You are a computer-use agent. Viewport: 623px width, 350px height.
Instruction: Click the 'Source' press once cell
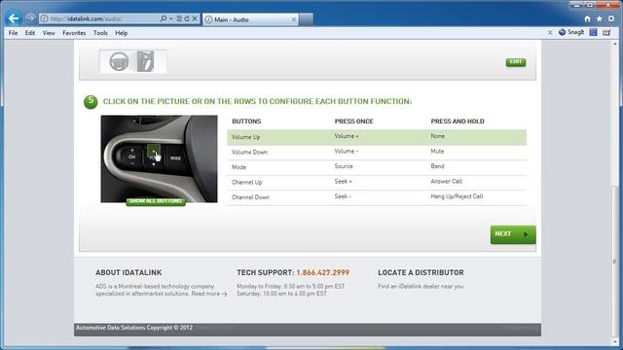(x=344, y=166)
